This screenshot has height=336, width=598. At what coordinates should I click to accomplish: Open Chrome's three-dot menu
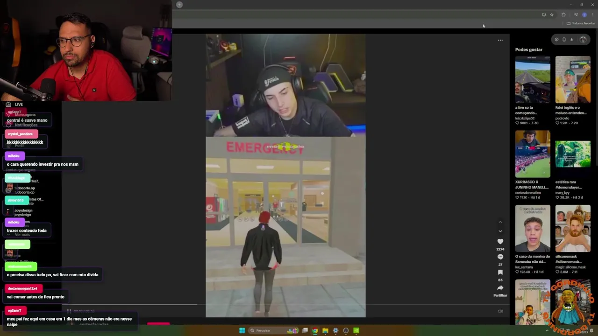coord(592,15)
